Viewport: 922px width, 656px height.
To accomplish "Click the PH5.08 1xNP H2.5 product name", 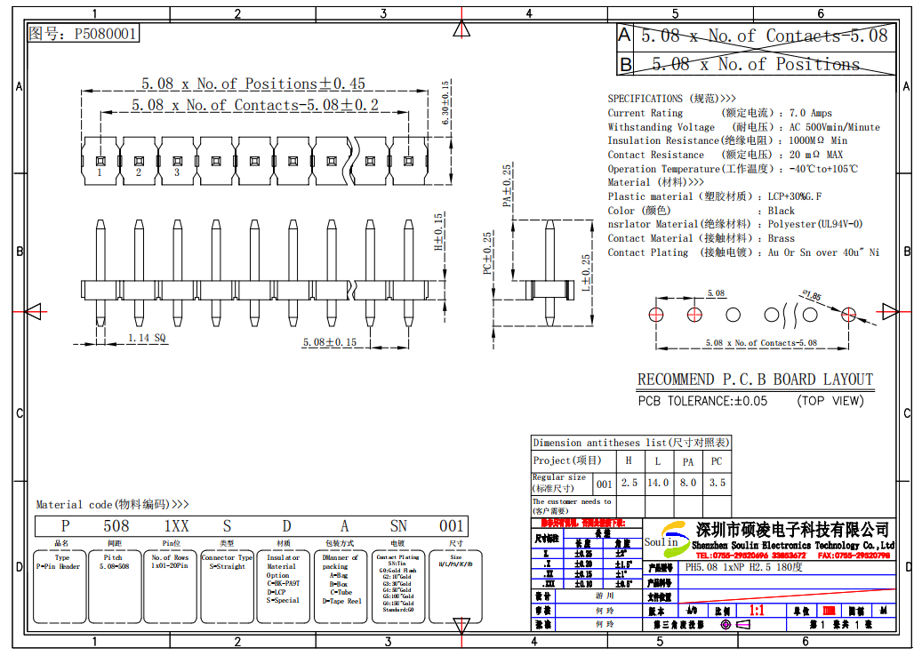I will [x=742, y=567].
